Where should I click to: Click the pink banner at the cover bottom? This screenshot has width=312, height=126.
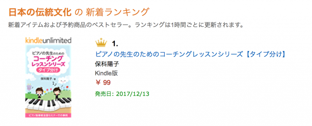tap(48, 115)
